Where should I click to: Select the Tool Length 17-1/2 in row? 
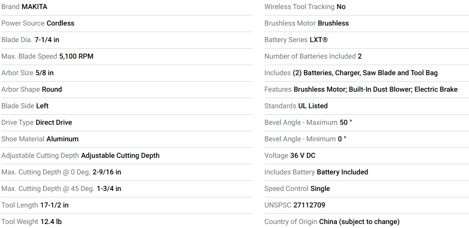pos(127,205)
